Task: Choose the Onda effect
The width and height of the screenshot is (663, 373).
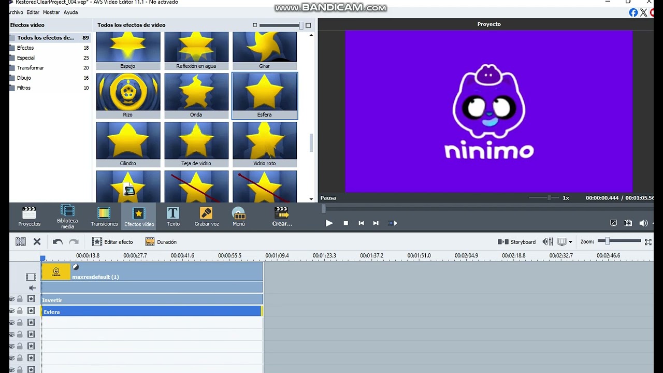Action: [196, 95]
